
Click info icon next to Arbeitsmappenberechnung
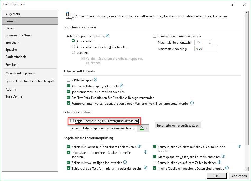pyautogui.click(x=107, y=35)
